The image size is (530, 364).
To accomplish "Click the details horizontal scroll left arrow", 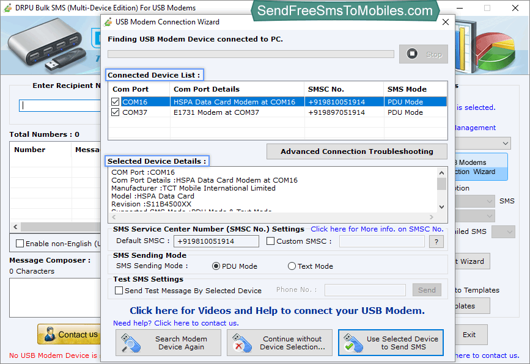I will [x=114, y=217].
